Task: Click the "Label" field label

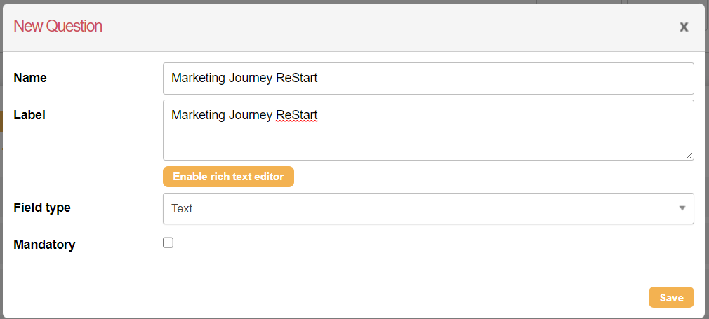Action: tap(29, 115)
